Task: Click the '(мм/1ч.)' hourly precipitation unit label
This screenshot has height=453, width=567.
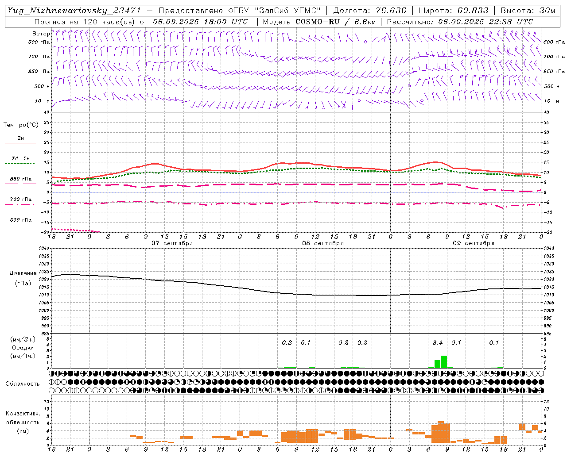Action: [23, 356]
